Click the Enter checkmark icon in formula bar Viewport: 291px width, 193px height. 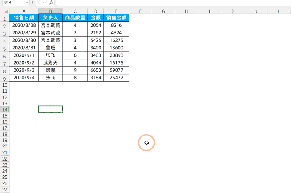[x=45, y=2]
